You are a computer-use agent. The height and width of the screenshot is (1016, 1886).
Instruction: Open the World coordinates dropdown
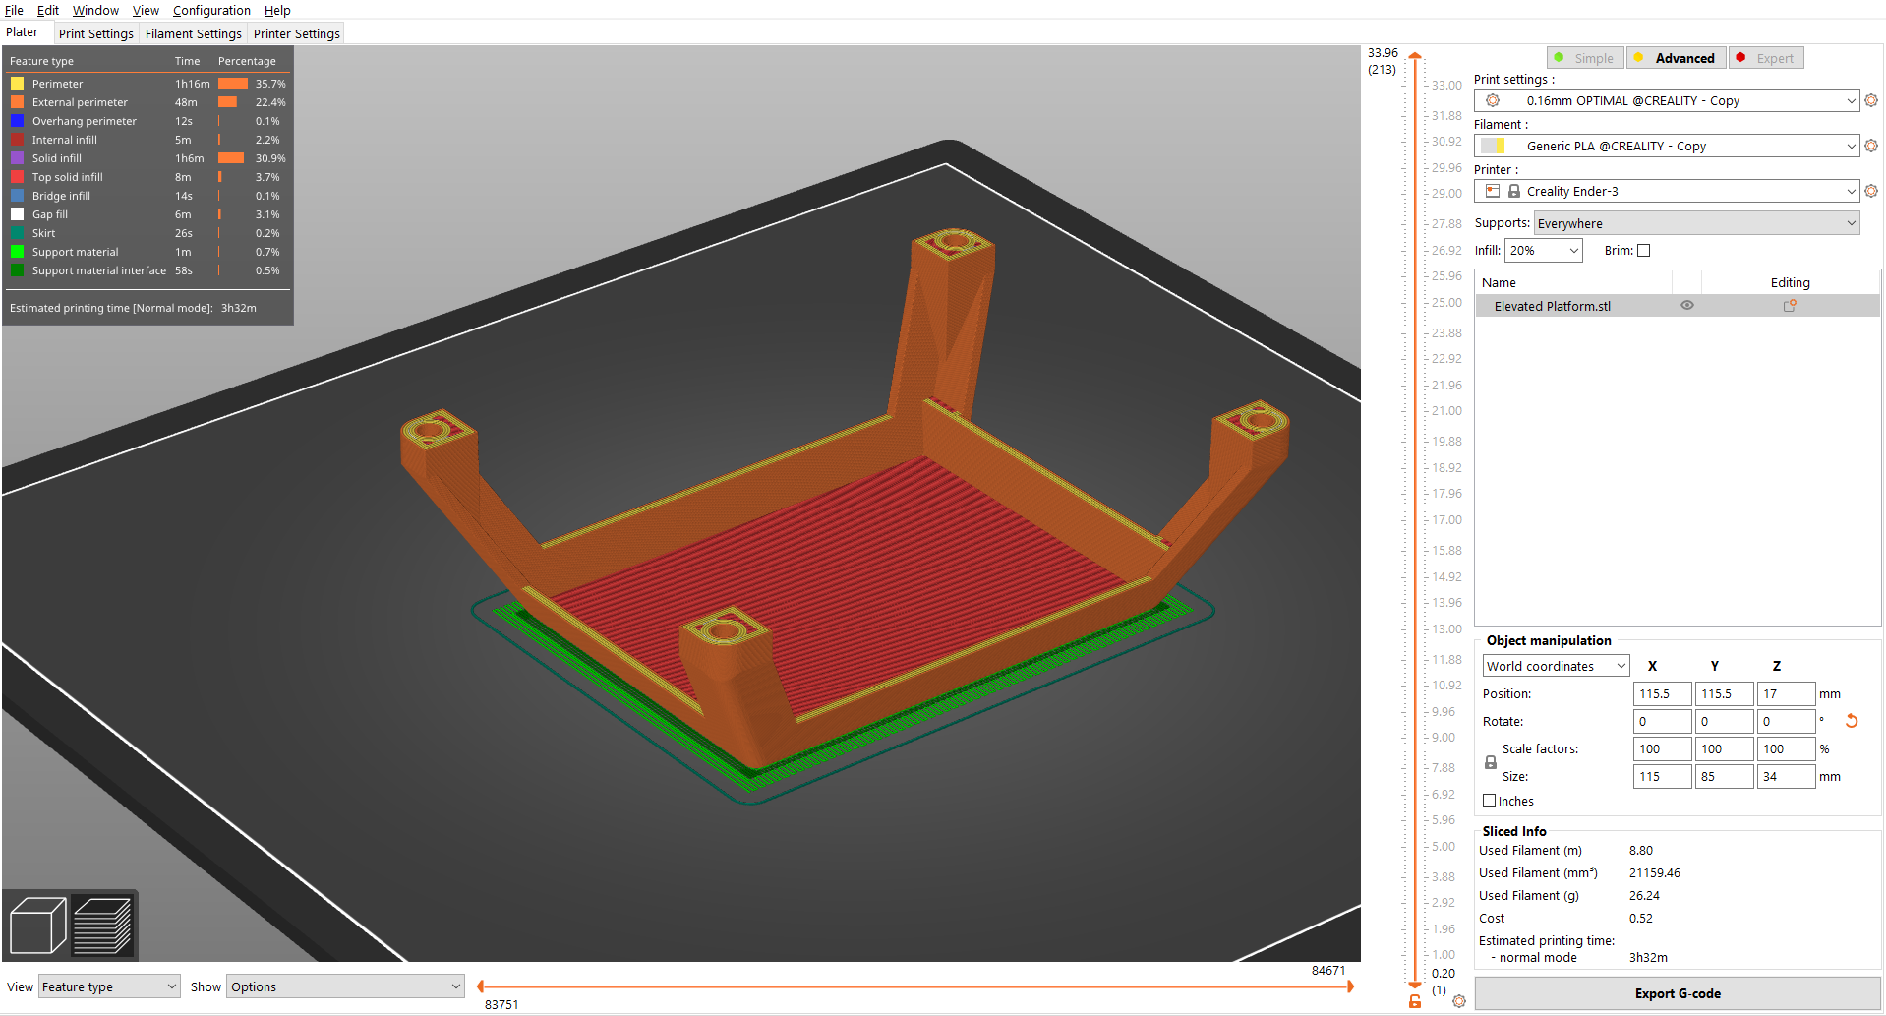click(x=1556, y=666)
